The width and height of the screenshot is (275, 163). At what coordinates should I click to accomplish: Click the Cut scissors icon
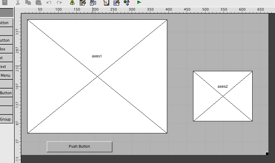18,2
